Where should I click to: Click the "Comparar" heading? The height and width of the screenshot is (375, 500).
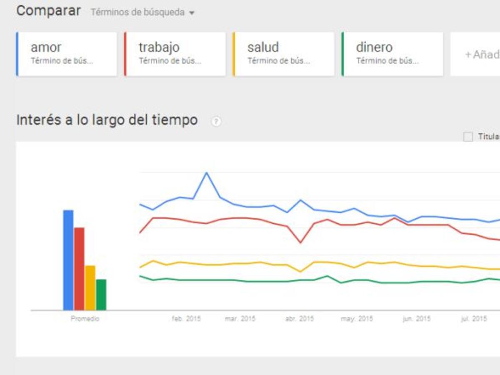coord(48,11)
